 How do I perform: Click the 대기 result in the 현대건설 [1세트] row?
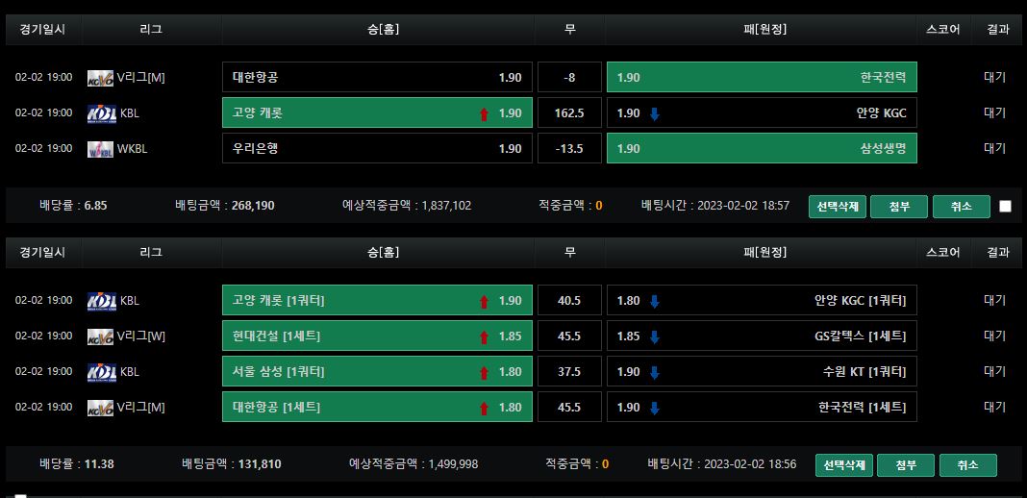point(994,336)
